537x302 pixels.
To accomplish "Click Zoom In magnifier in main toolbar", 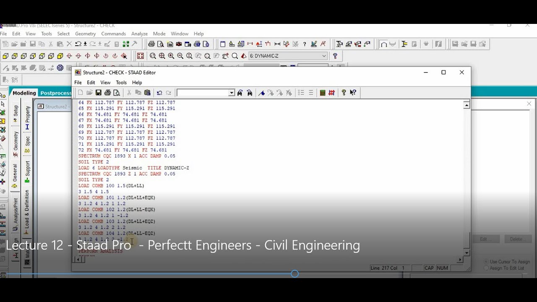I will (x=171, y=56).
